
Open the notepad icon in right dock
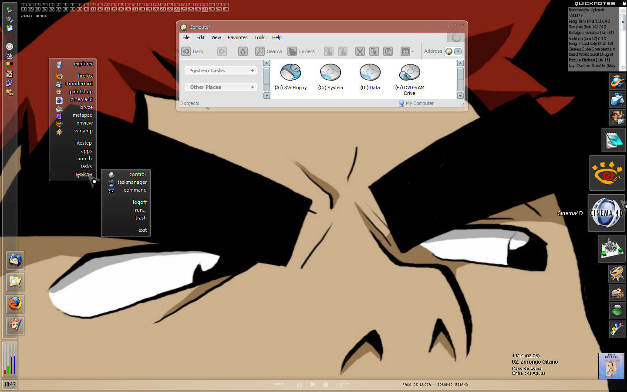click(x=614, y=140)
